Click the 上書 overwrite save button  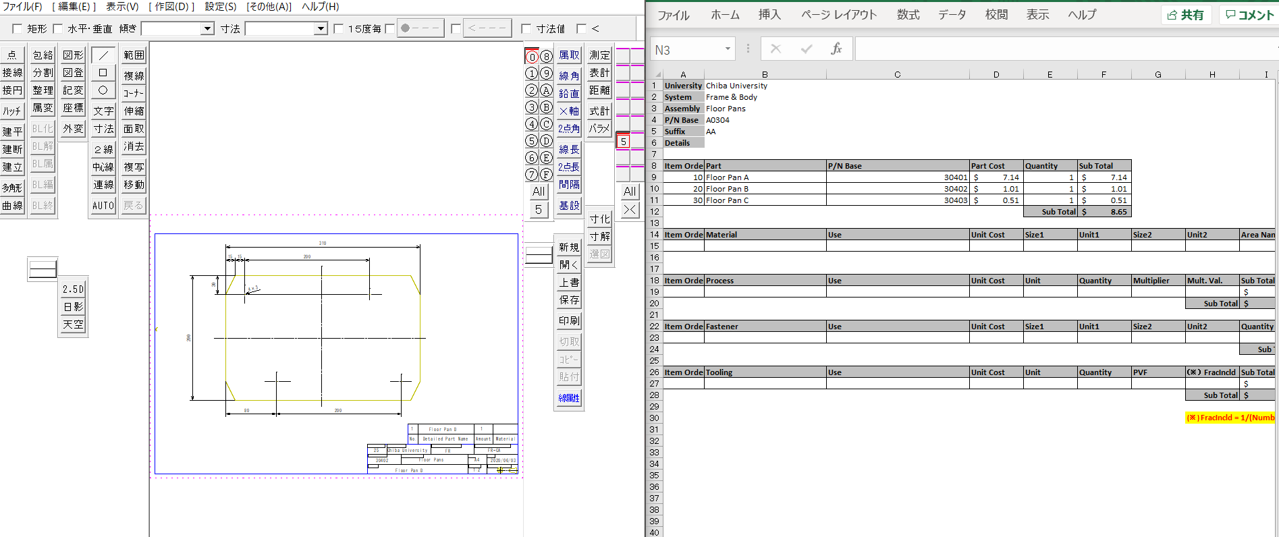569,282
